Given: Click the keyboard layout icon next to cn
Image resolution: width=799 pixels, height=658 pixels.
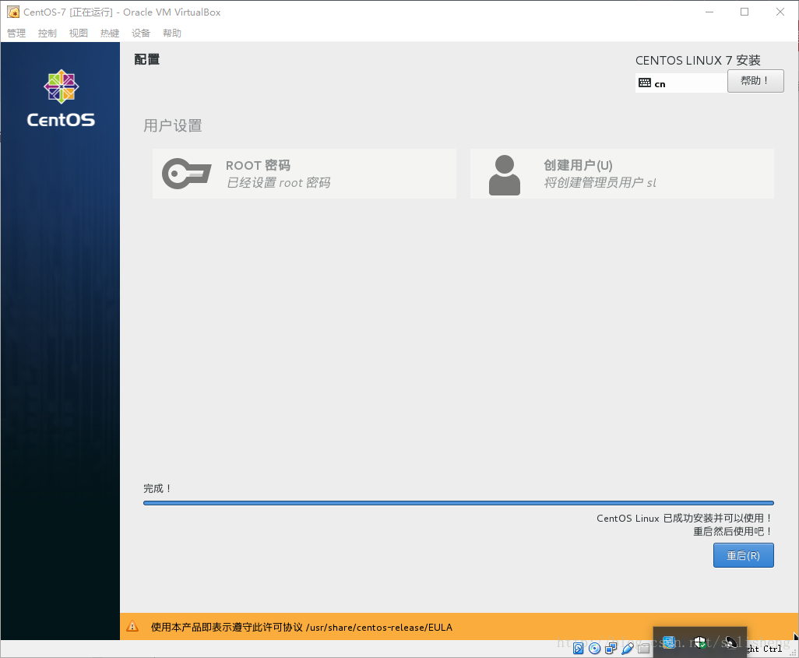Looking at the screenshot, I should [645, 83].
